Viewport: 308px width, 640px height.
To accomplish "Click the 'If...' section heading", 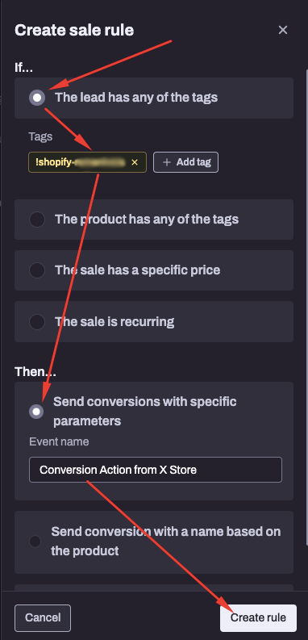I will point(24,68).
